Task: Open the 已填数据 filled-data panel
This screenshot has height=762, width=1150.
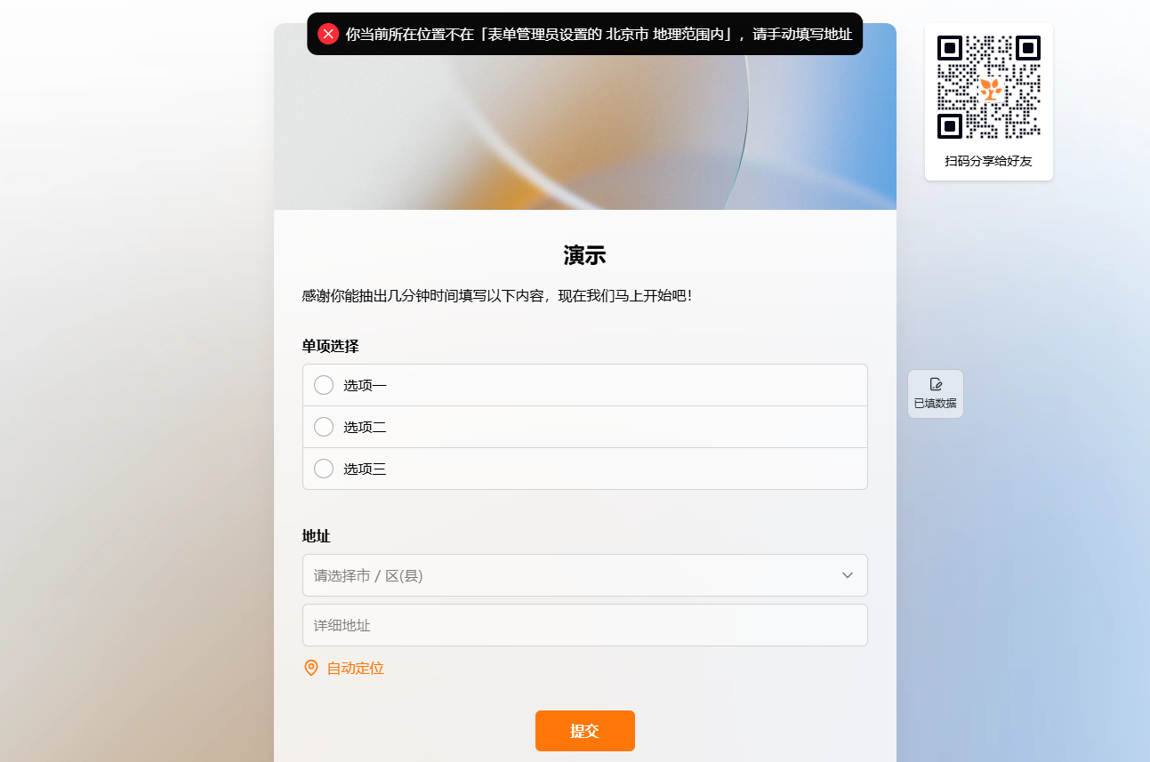Action: click(x=935, y=393)
